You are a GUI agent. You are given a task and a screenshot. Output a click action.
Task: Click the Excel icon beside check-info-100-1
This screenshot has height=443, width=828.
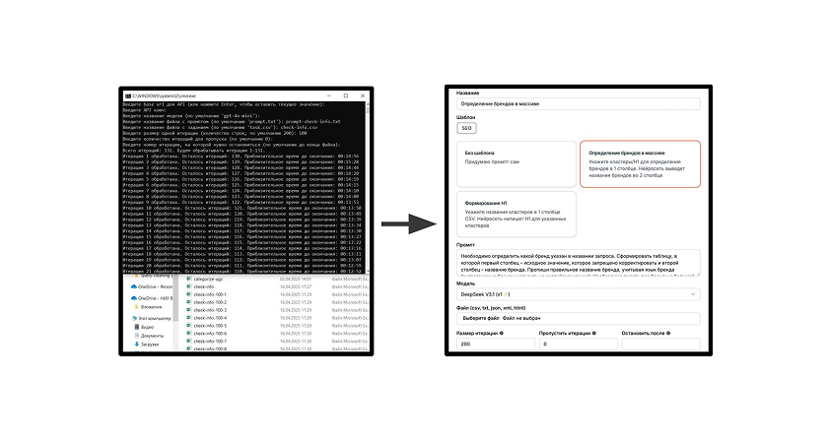click(188, 294)
